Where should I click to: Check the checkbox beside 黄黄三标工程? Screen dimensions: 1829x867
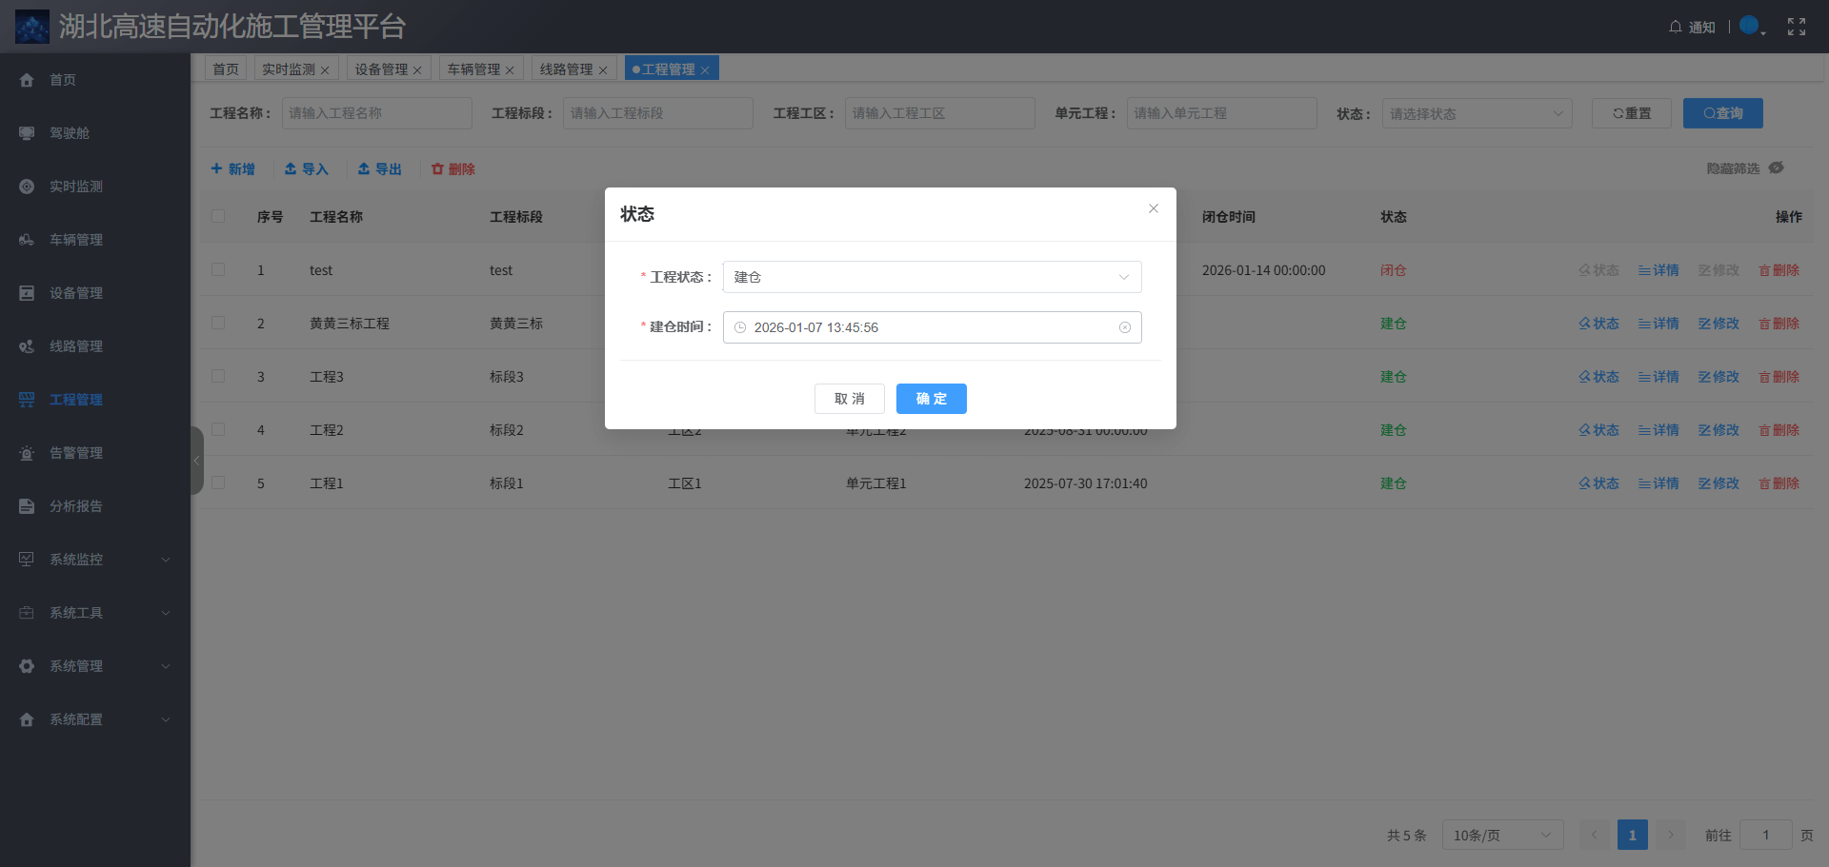click(x=218, y=323)
